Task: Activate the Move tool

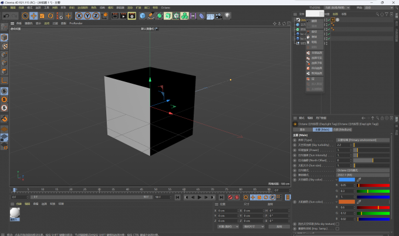Action: 33,16
